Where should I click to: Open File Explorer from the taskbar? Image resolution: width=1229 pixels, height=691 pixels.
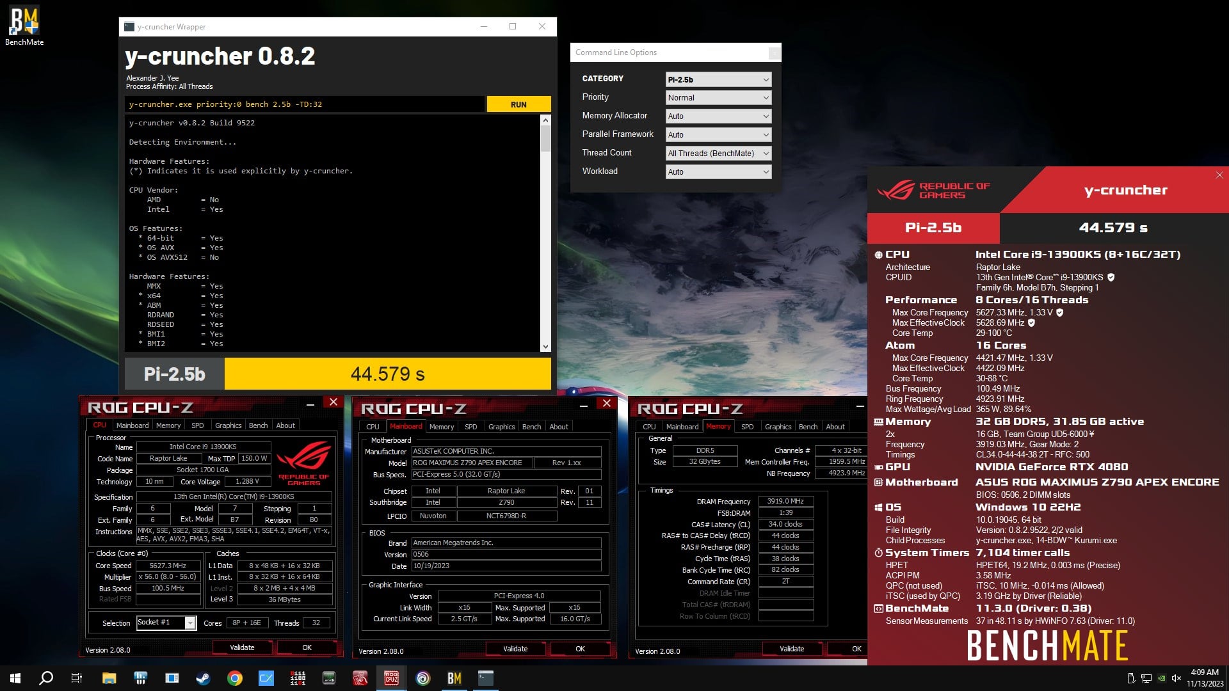[109, 678]
